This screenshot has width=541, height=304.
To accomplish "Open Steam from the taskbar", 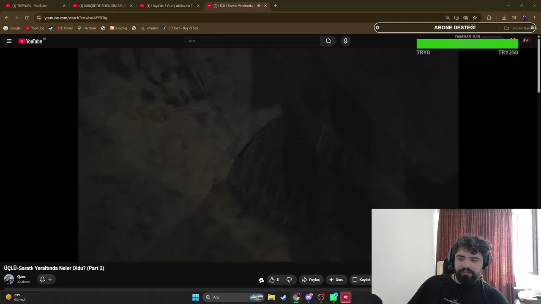I will (x=284, y=297).
